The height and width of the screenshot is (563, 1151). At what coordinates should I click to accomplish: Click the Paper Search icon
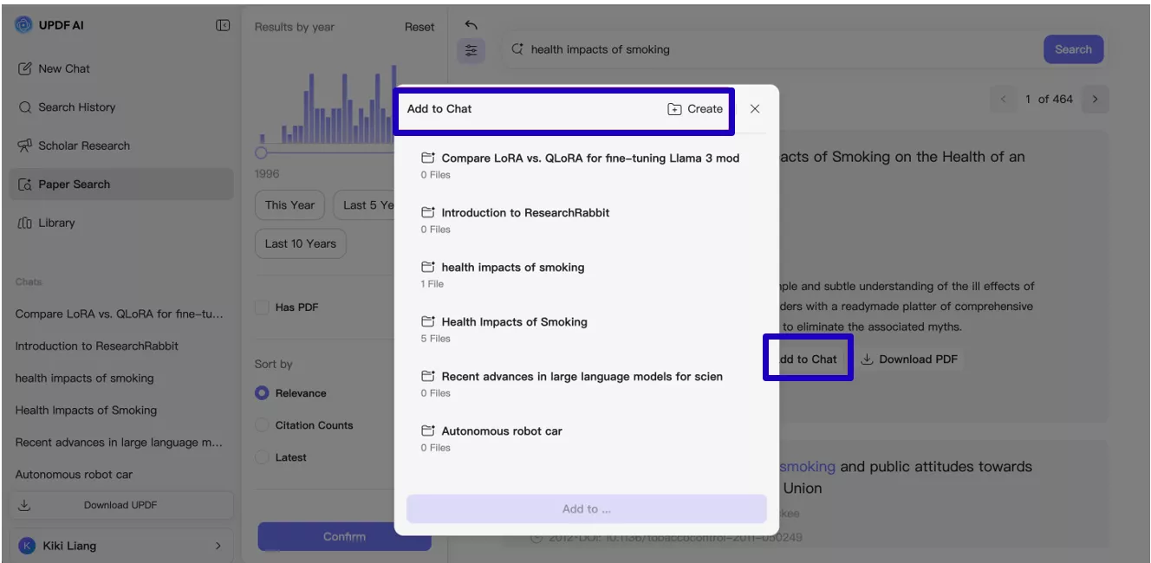coord(24,184)
